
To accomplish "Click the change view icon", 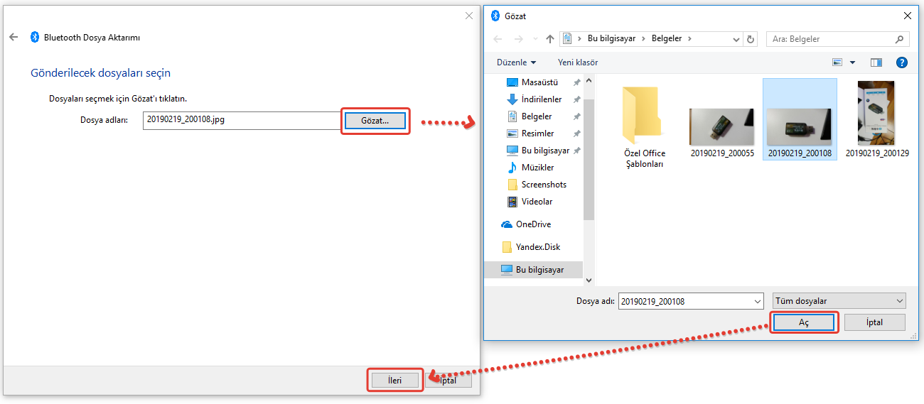I will point(837,62).
